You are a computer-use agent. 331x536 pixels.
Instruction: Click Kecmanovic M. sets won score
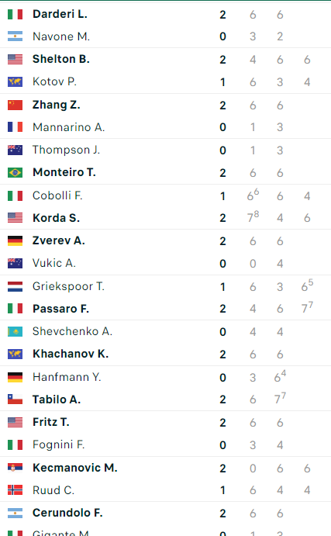(x=222, y=469)
